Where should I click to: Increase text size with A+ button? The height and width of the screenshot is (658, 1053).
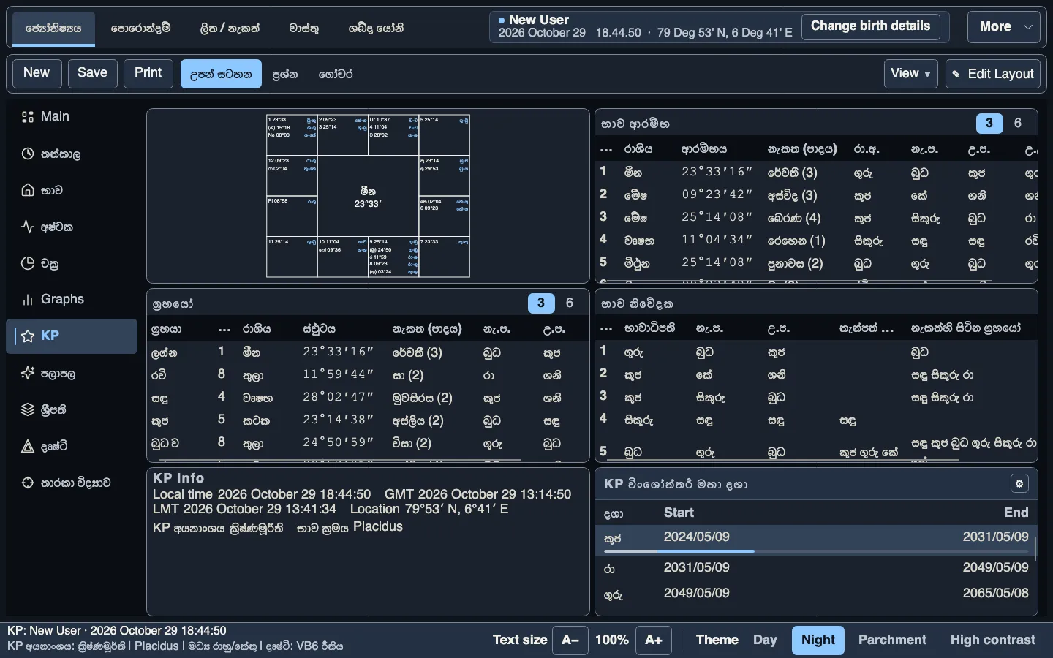(654, 640)
